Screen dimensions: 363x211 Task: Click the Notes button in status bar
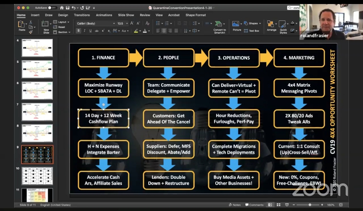pyautogui.click(x=235, y=205)
